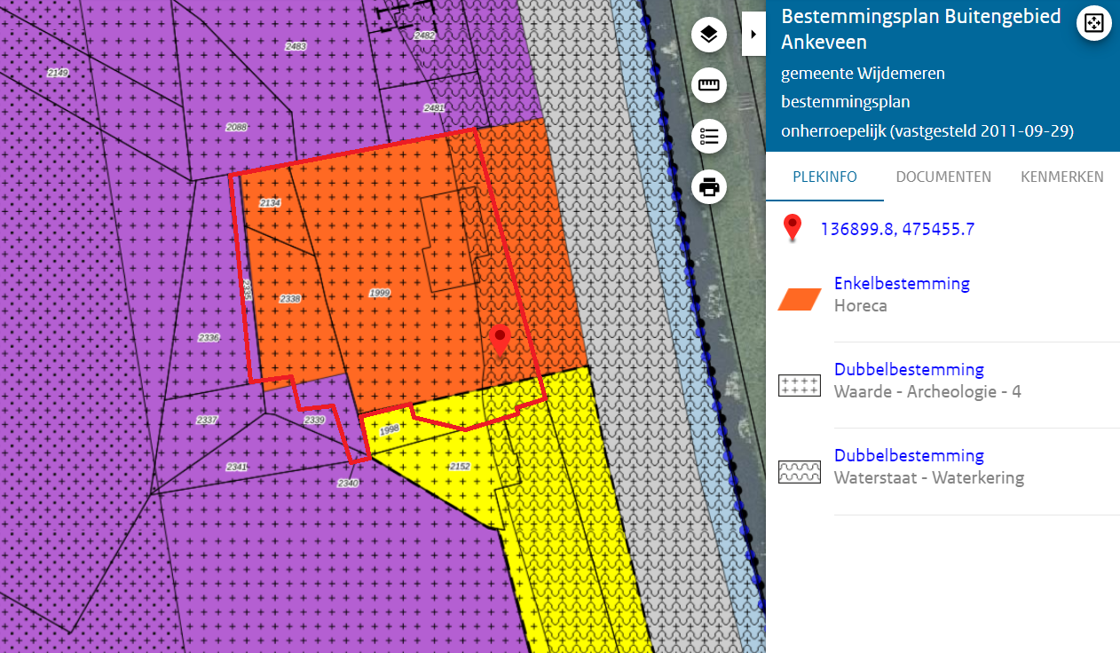This screenshot has height=653, width=1120.
Task: Activate the ruler measure tool
Action: coord(708,86)
